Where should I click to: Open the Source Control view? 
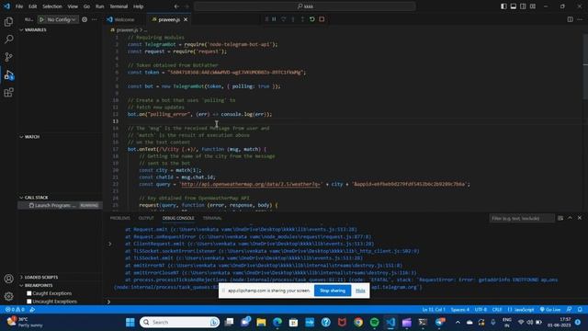point(8,57)
